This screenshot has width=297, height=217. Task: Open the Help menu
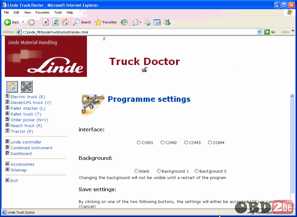[70, 13]
